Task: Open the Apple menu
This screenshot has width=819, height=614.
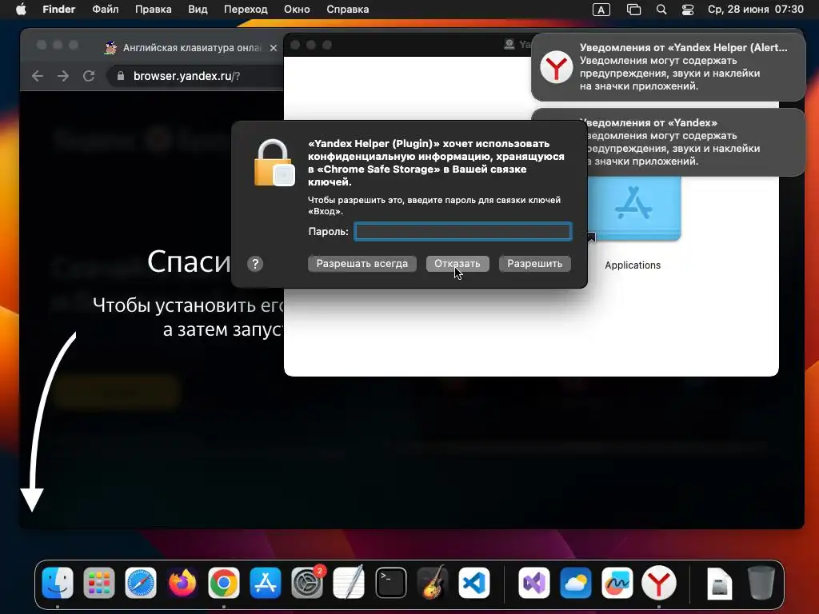Action: click(x=21, y=10)
